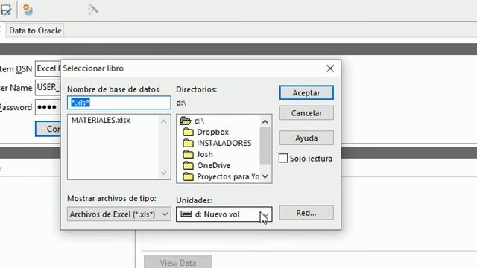Open help with the Ayuda button
Image resolution: width=477 pixels, height=268 pixels.
click(306, 138)
